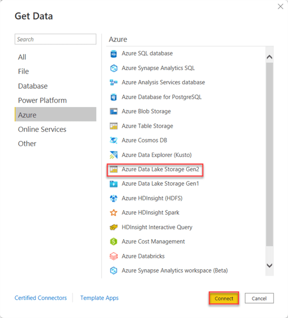Click the connector list scroll-up arrow
Screen dimensions: 288x318
click(269, 57)
